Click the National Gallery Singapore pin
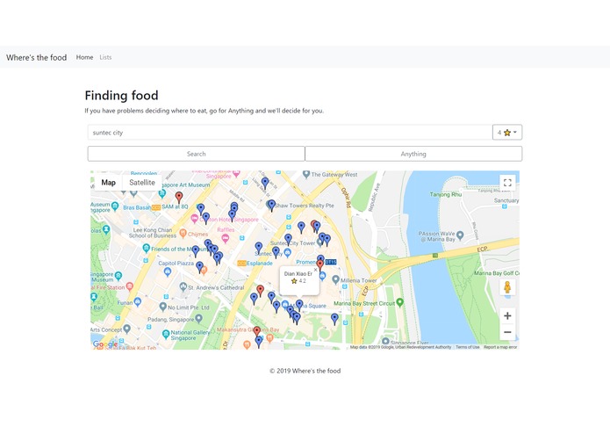Screen dimensions: 610x434 (x=166, y=334)
